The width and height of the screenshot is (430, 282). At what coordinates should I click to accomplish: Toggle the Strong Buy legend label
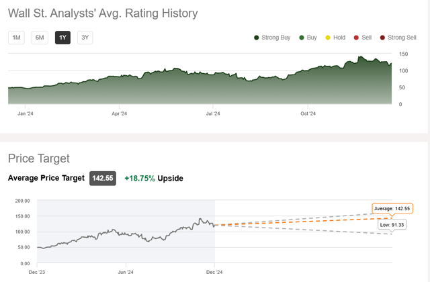tap(276, 38)
